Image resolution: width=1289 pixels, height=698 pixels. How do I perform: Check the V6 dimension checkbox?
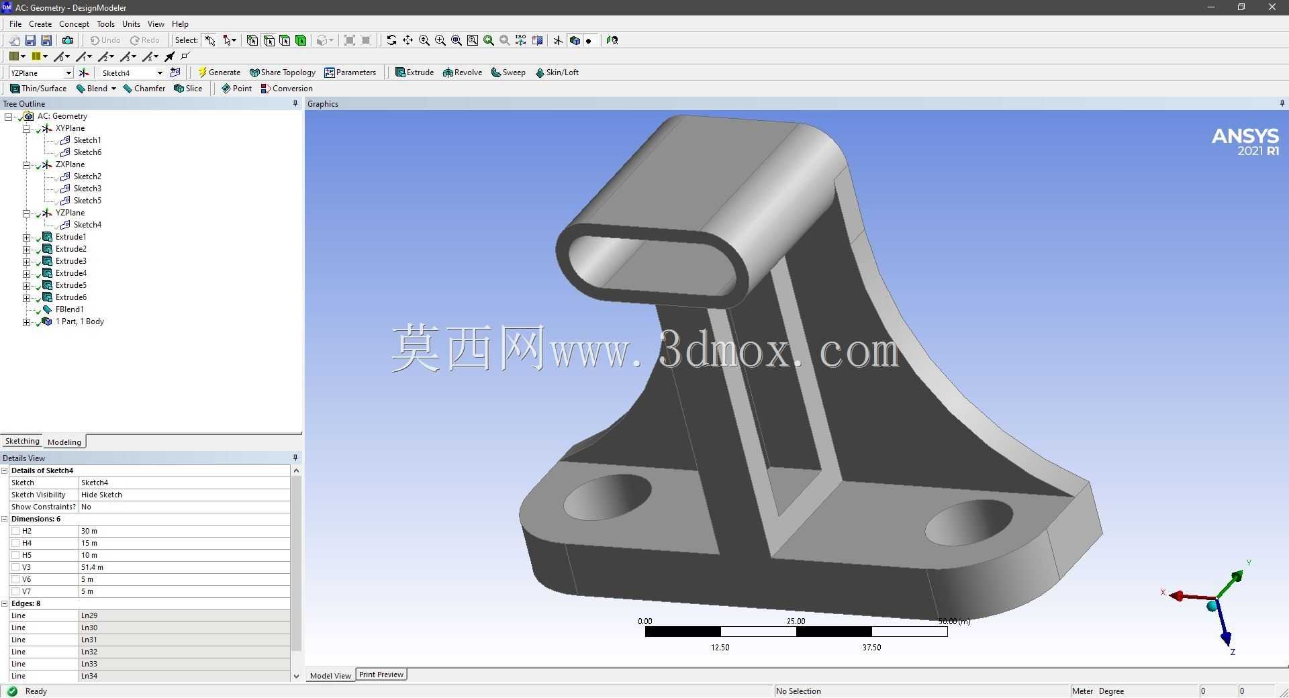point(16,579)
